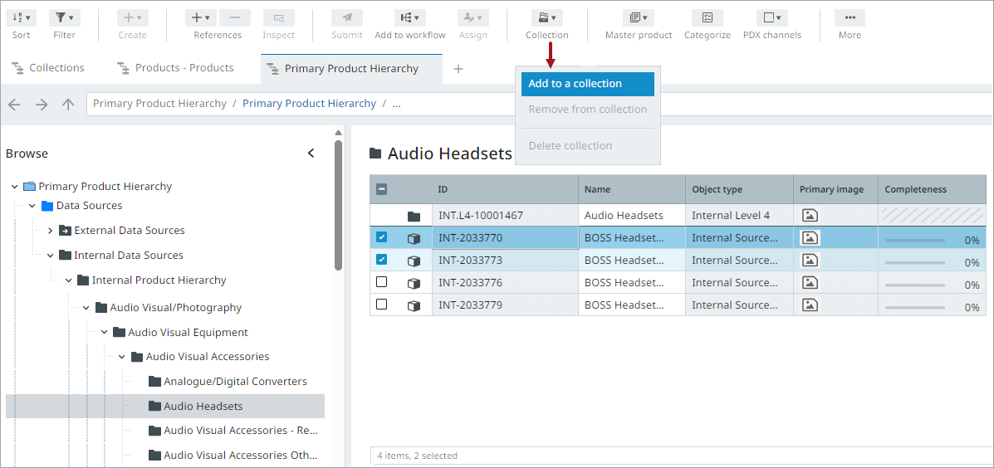Image resolution: width=994 pixels, height=468 pixels.
Task: Click primary image icon for INT-2033776
Action: (x=810, y=282)
